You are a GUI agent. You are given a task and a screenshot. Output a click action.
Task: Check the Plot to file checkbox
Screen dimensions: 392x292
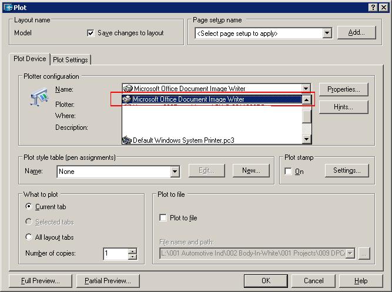(x=163, y=217)
